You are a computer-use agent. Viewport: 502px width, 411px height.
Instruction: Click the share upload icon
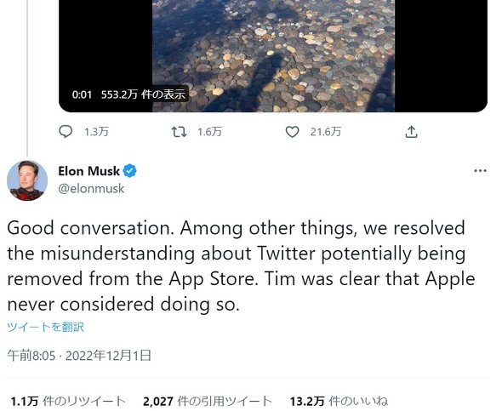tap(412, 132)
